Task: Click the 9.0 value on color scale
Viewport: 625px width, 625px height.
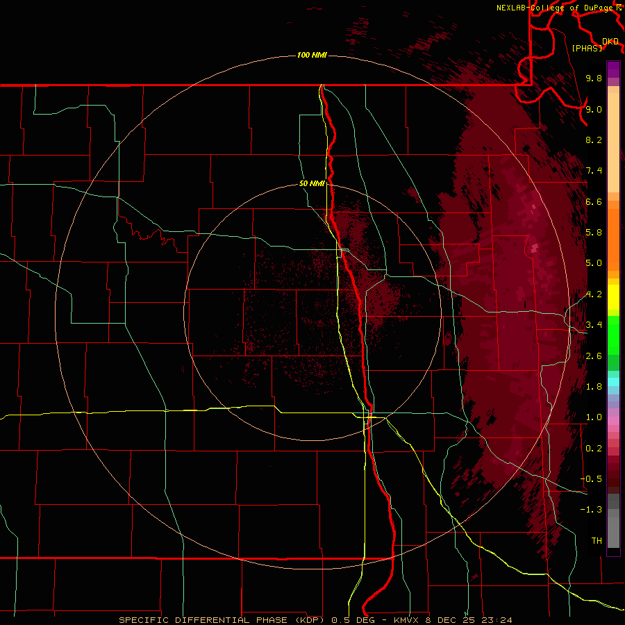Action: (594, 109)
